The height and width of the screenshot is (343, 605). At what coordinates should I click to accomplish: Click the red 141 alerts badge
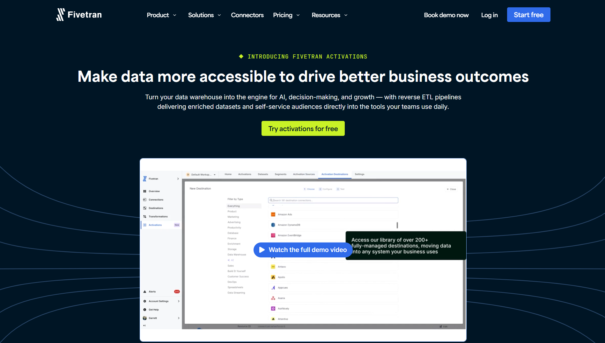177,292
